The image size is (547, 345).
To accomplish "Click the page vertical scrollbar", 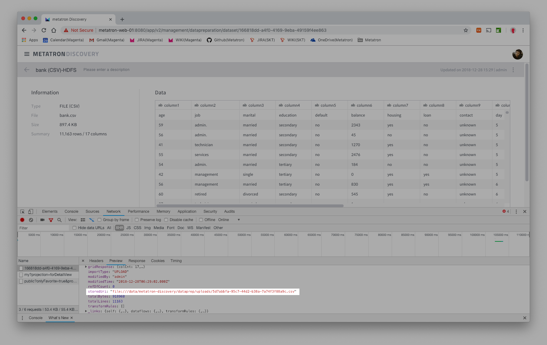I will point(527,123).
